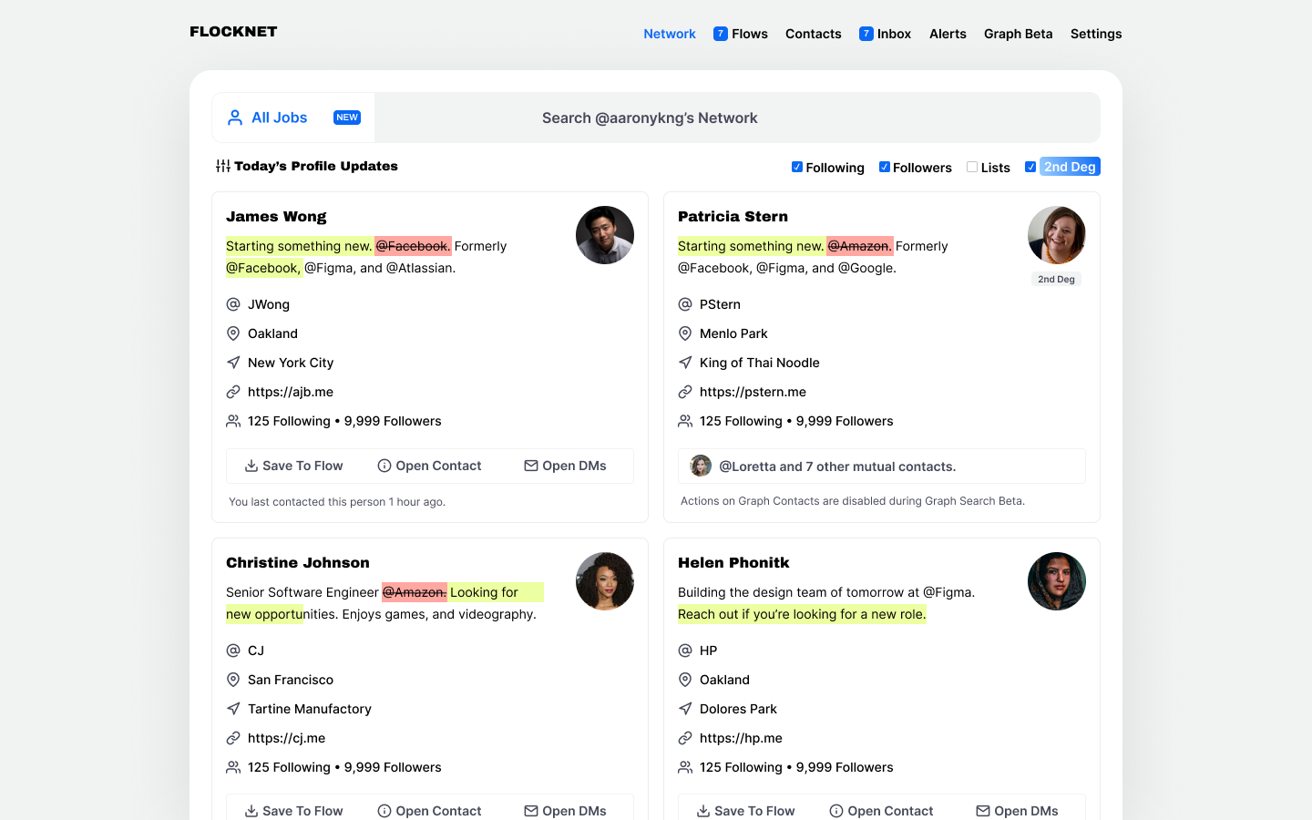The width and height of the screenshot is (1312, 820).
Task: Open Alerts in top navigation
Action: coord(948,34)
